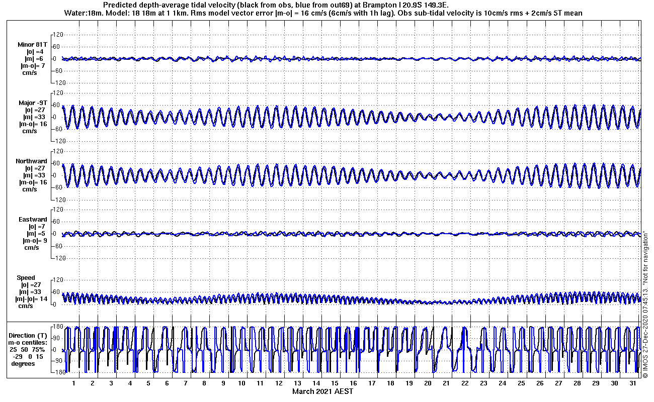Viewport: 654px width, 402px height.
Task: Click the x-axis day label '31'
Action: pyautogui.click(x=633, y=383)
